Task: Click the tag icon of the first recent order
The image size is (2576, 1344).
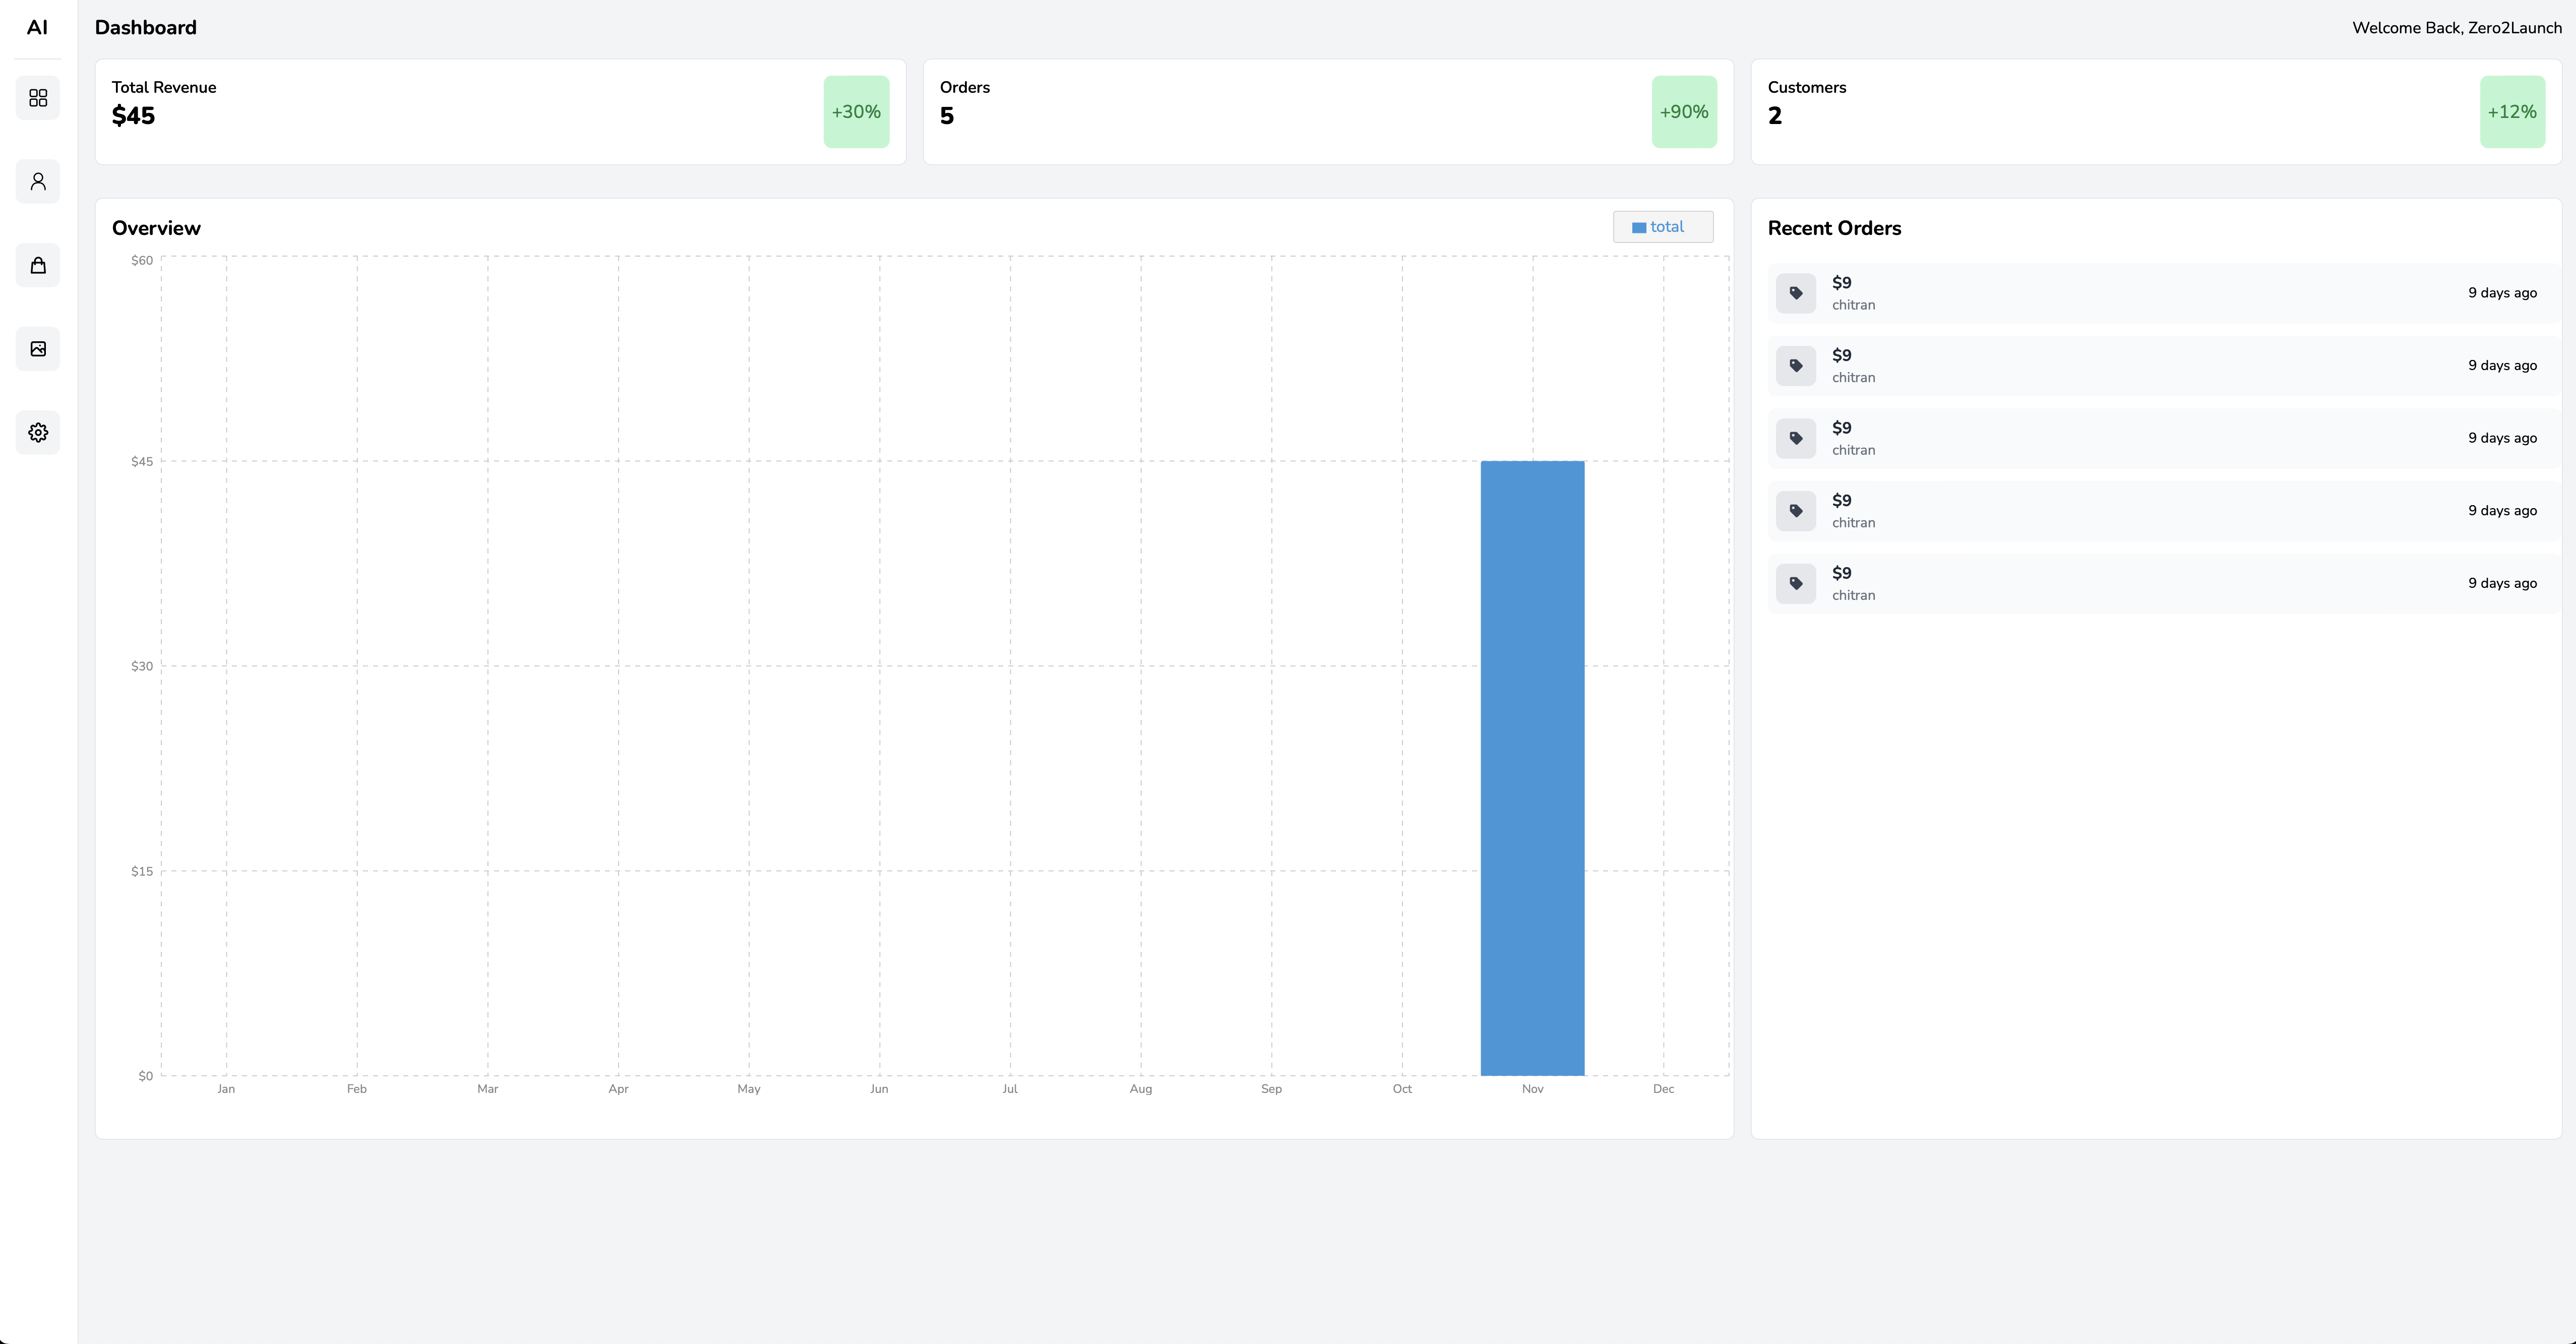Action: click(1795, 293)
